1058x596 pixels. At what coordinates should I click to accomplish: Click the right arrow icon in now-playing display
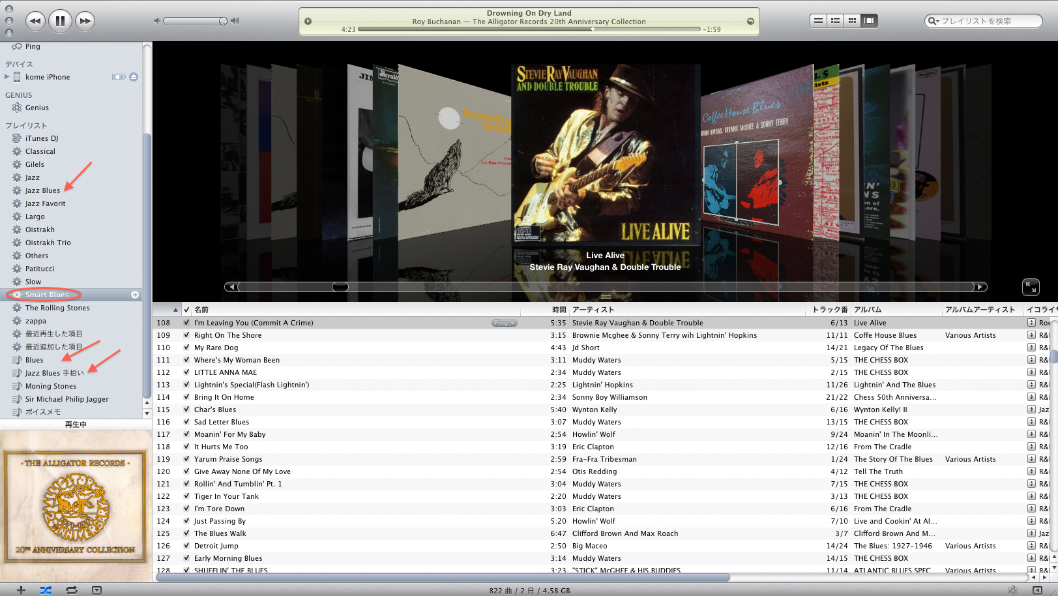[750, 22]
